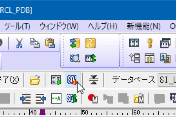
Task: Click the stacked tables icon
Action: coord(165,43)
